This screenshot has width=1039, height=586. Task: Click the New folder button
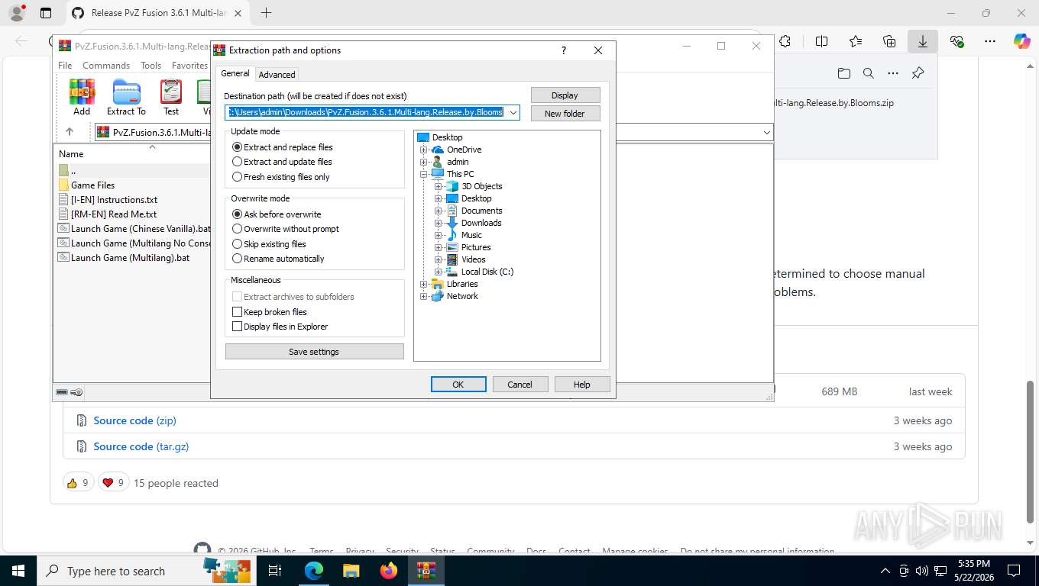pyautogui.click(x=565, y=114)
